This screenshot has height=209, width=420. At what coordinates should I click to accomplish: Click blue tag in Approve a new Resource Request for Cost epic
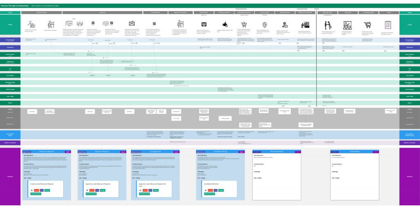coord(151,190)
